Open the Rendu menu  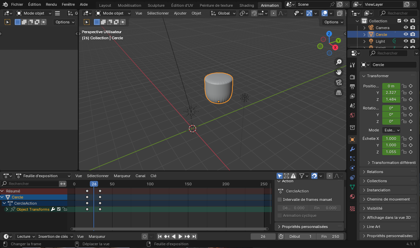(x=51, y=4)
